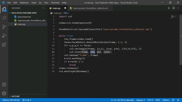Click "if k==ord('q'):" line
Image resolution: width=182 pixels, height=102 pixels.
click(x=74, y=62)
